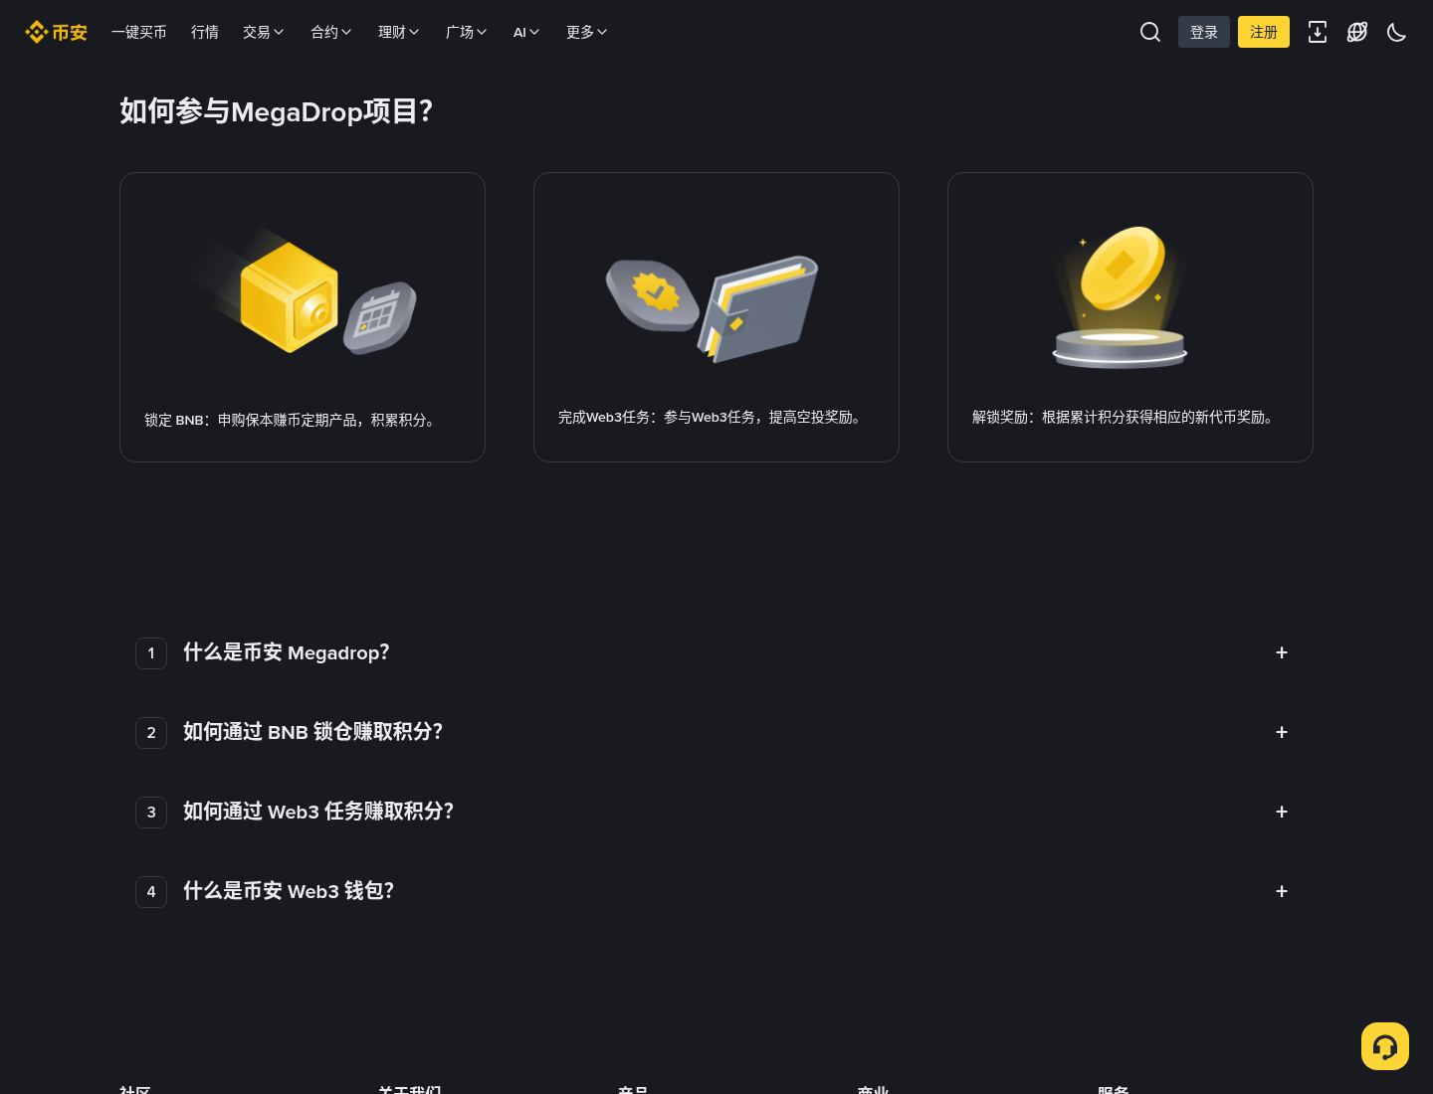Expand the Web3 钱包 question plus icon
The height and width of the screenshot is (1094, 1433).
[x=1282, y=891]
